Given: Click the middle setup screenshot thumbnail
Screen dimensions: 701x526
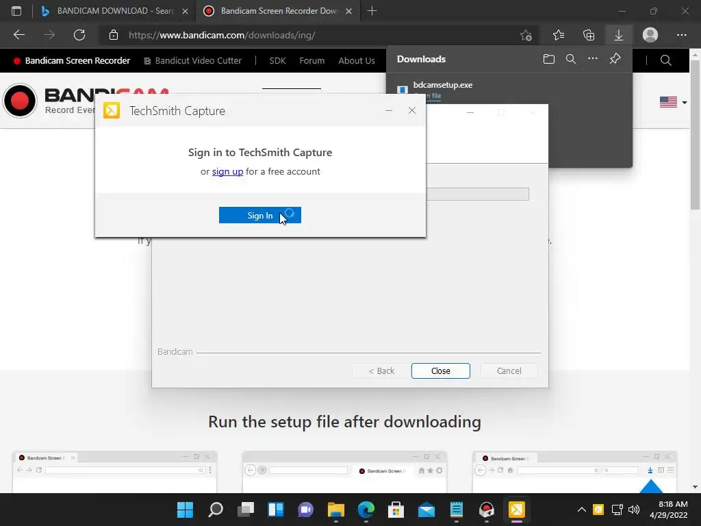Looking at the screenshot, I should pyautogui.click(x=344, y=471).
